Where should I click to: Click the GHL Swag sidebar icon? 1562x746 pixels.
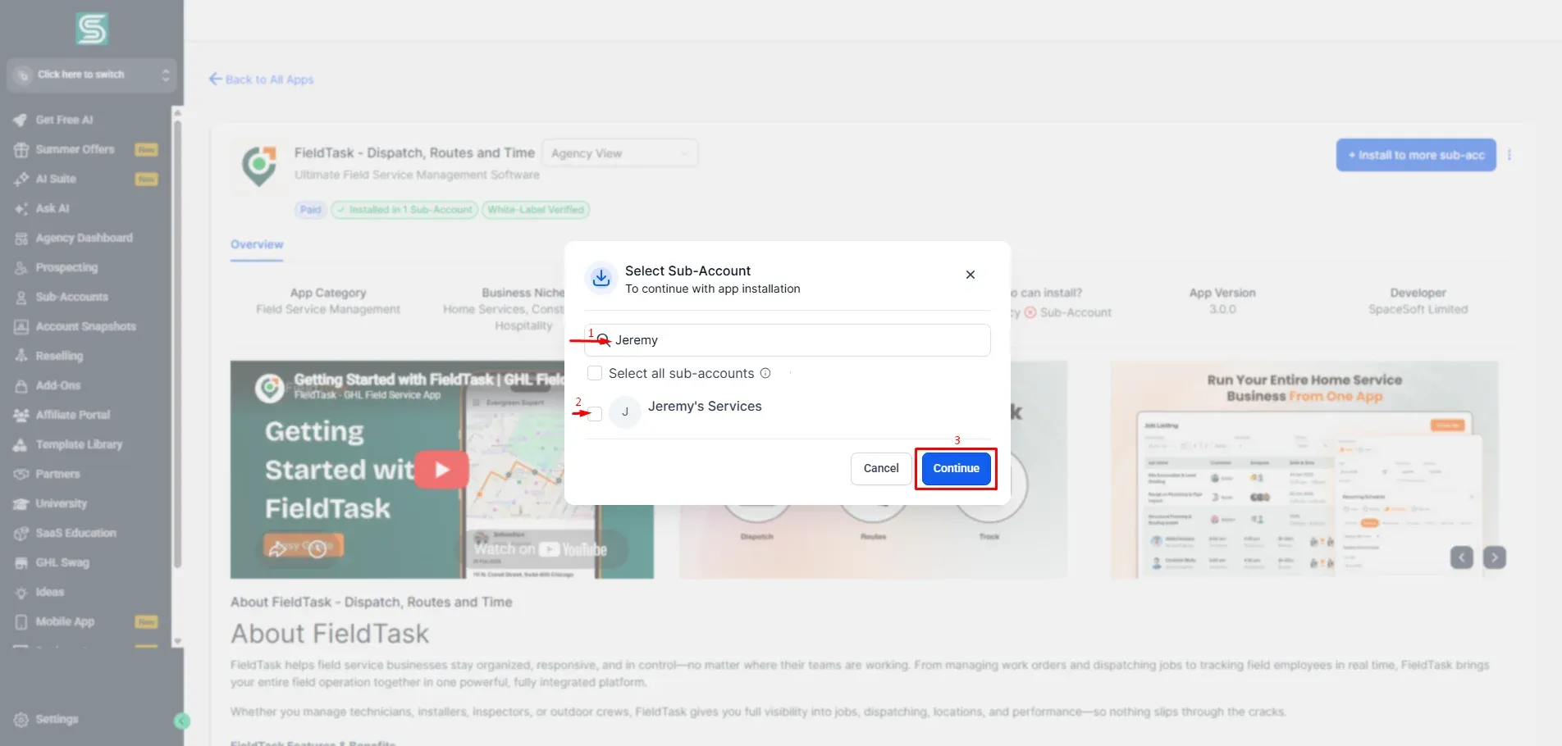click(x=21, y=562)
